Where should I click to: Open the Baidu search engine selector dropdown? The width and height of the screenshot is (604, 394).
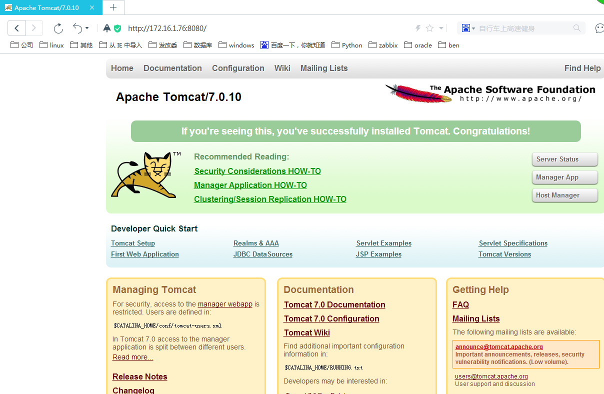[x=468, y=28]
